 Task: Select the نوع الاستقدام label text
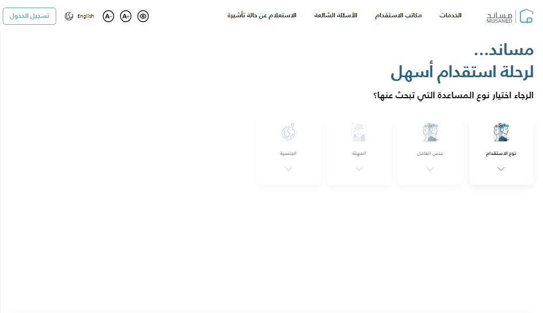501,153
